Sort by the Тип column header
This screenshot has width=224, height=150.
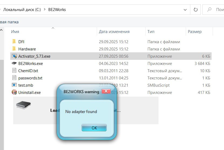[151, 32]
